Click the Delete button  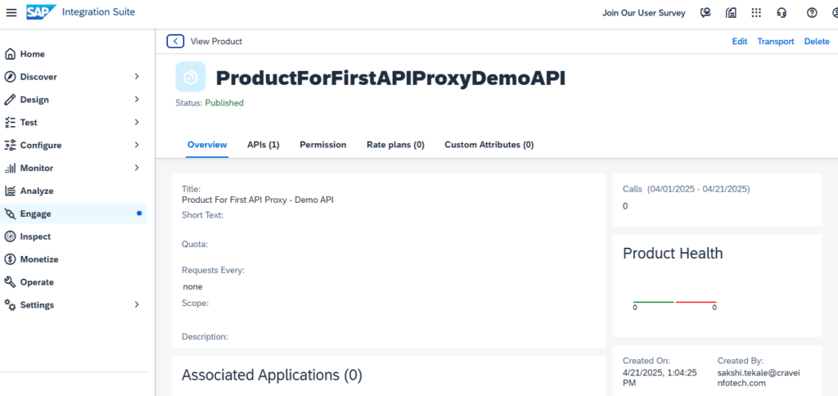point(817,41)
